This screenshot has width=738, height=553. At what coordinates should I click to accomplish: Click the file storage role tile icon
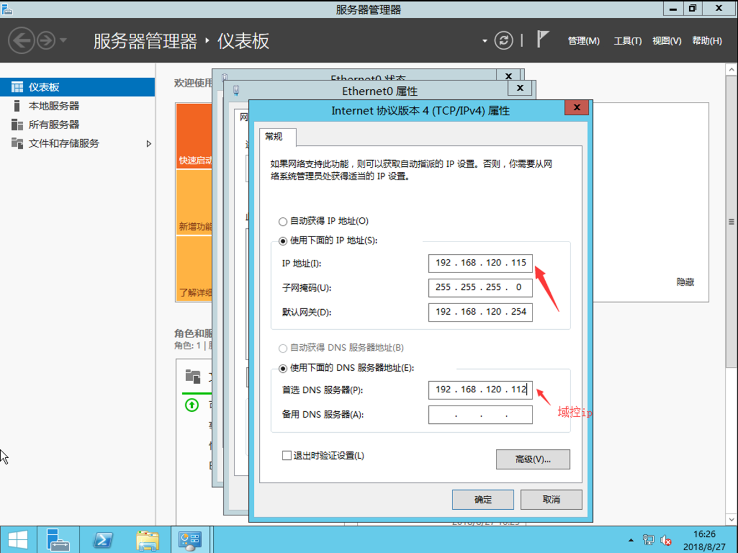[x=193, y=376]
